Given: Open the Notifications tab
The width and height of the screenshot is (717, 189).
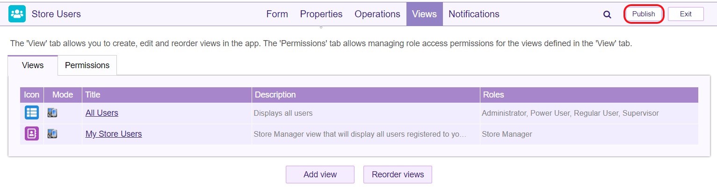Looking at the screenshot, I should point(474,14).
